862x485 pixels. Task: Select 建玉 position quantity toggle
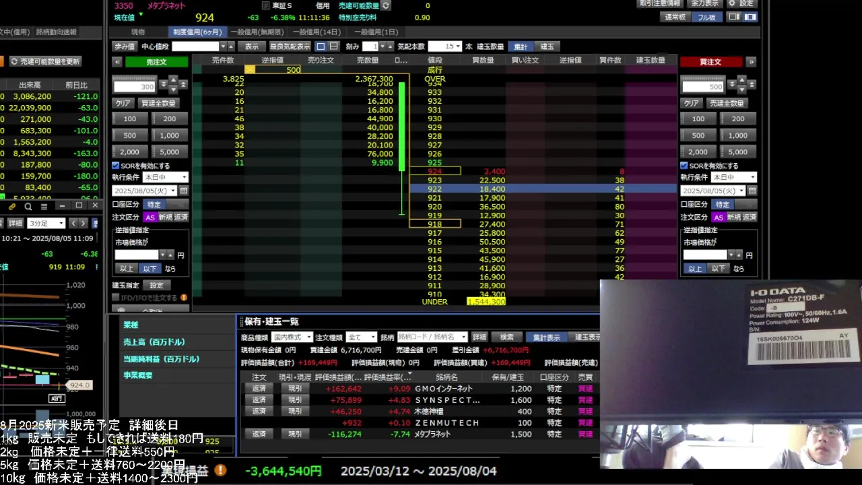pyautogui.click(x=547, y=46)
